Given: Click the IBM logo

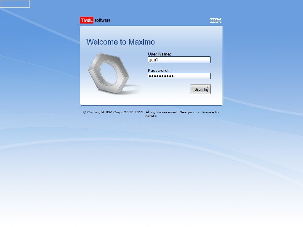Looking at the screenshot, I should (215, 20).
